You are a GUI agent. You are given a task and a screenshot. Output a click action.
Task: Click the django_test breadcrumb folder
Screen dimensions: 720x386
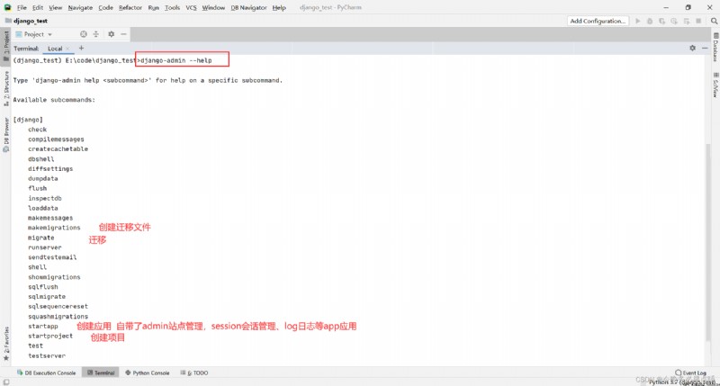[x=27, y=21]
